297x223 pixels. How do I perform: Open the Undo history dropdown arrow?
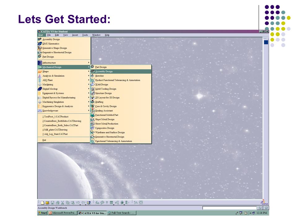click(80, 204)
